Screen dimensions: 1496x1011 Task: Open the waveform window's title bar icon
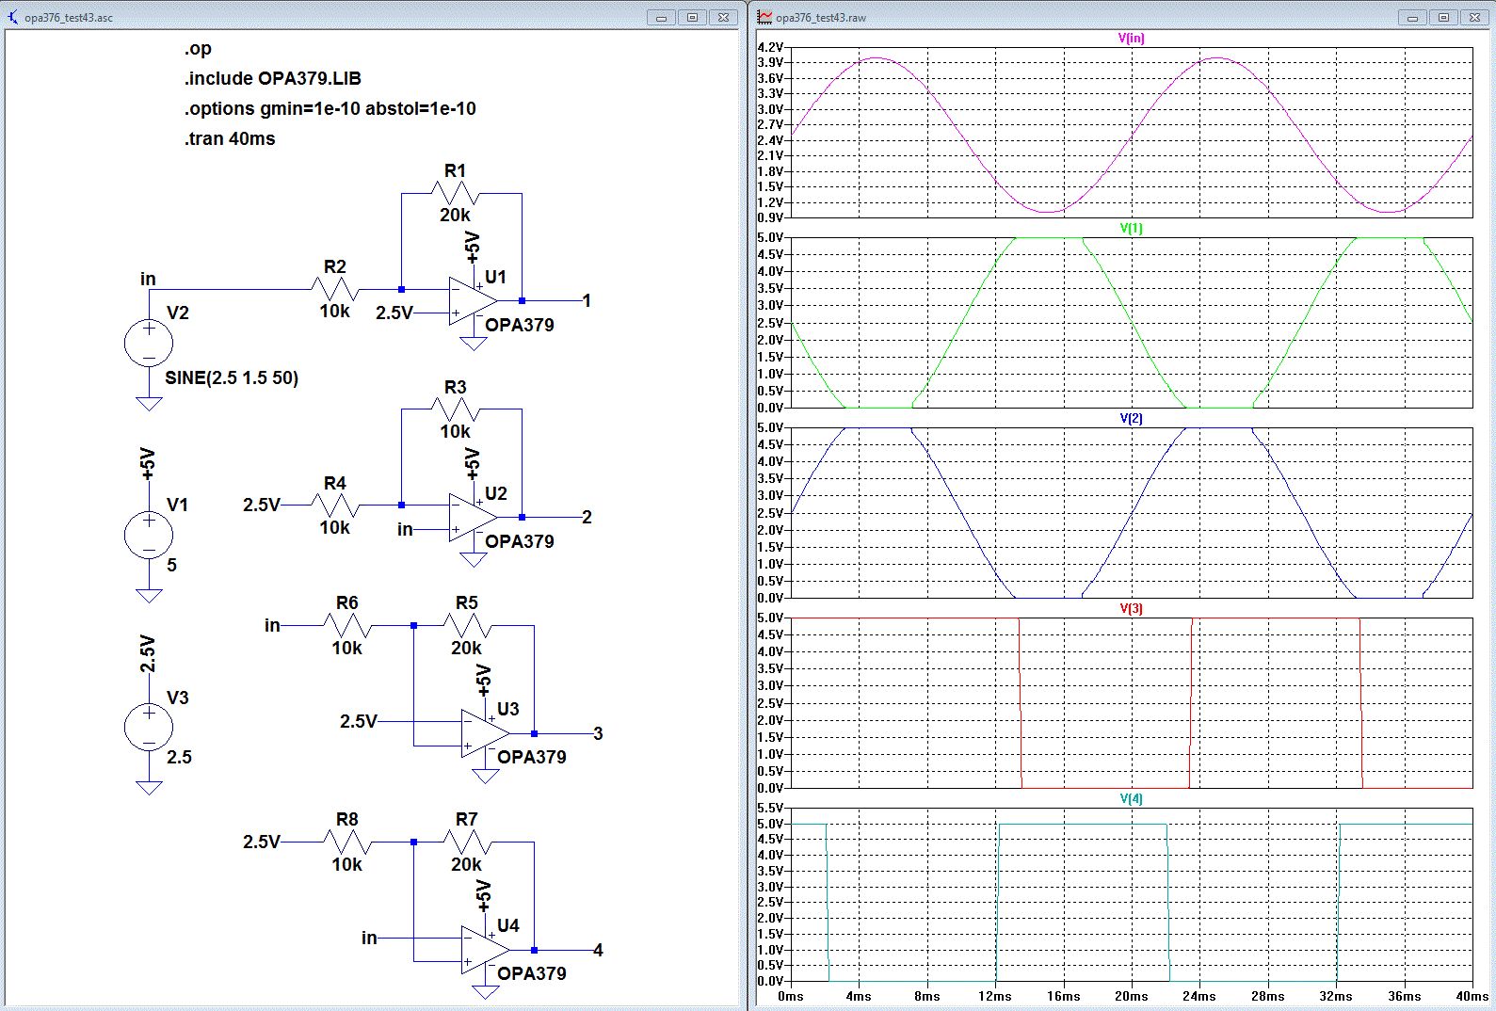(764, 17)
